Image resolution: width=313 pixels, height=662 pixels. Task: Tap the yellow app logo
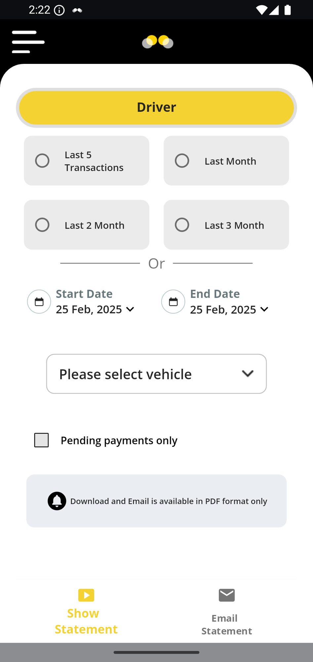158,42
